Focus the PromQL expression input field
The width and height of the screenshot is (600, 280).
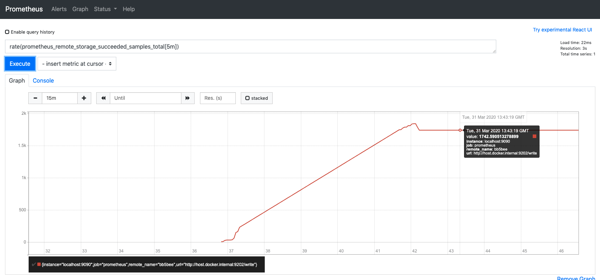pos(250,46)
